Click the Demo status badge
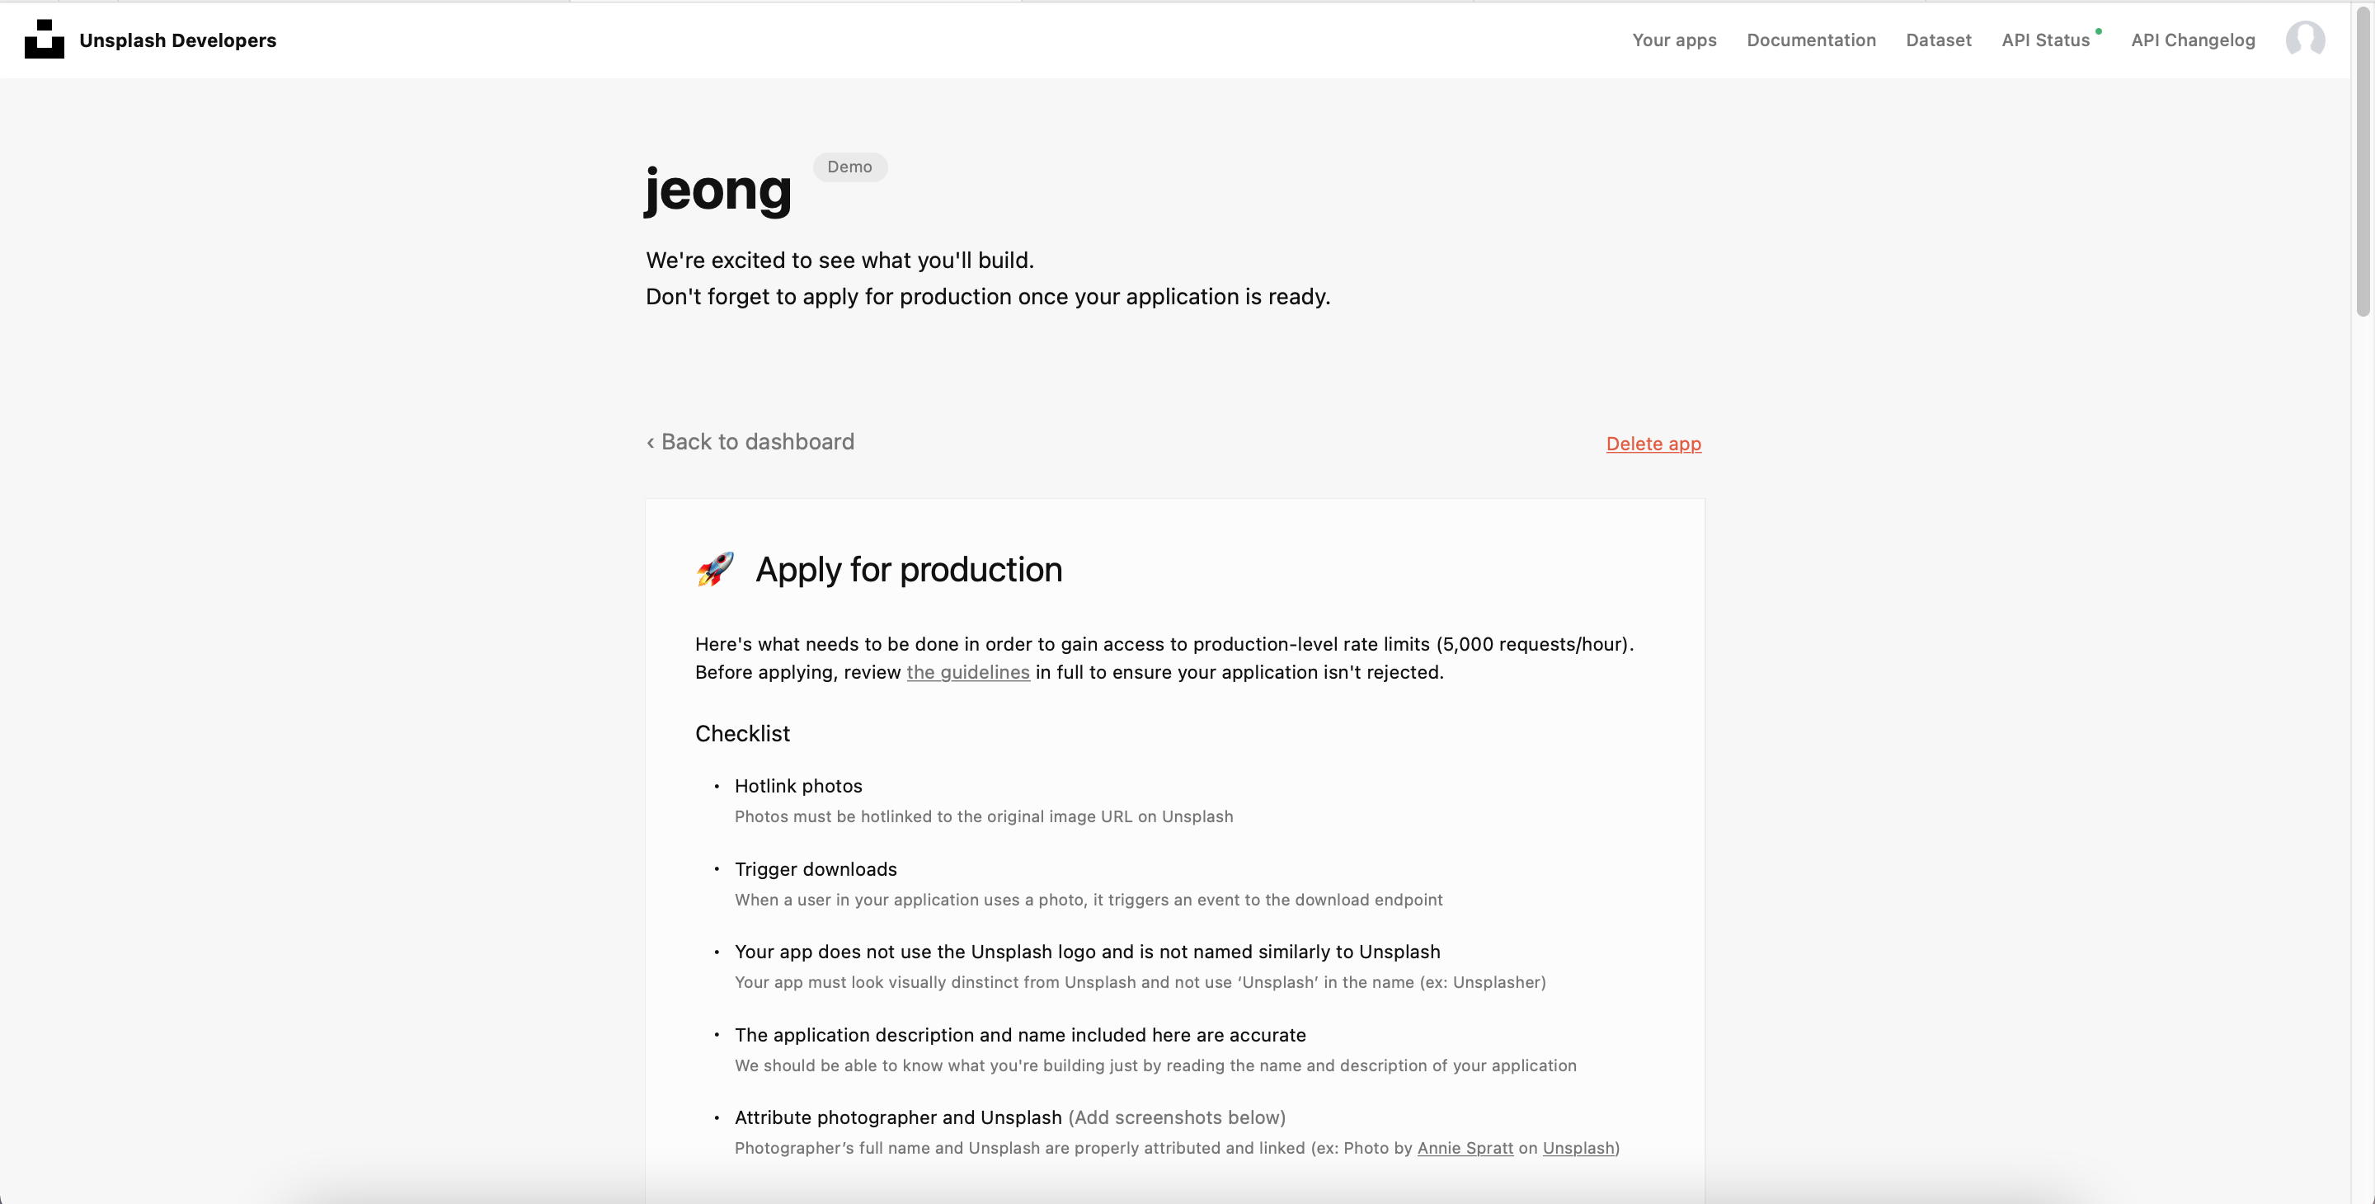Image resolution: width=2375 pixels, height=1204 pixels. coord(849,167)
